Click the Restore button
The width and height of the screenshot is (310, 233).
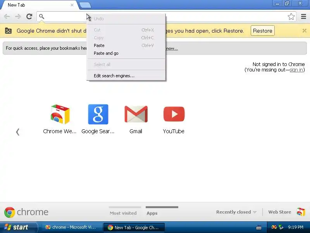[263, 31]
